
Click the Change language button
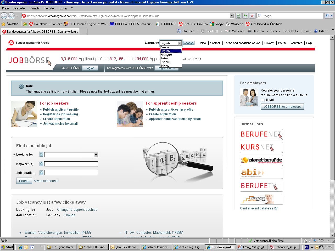(x=188, y=43)
